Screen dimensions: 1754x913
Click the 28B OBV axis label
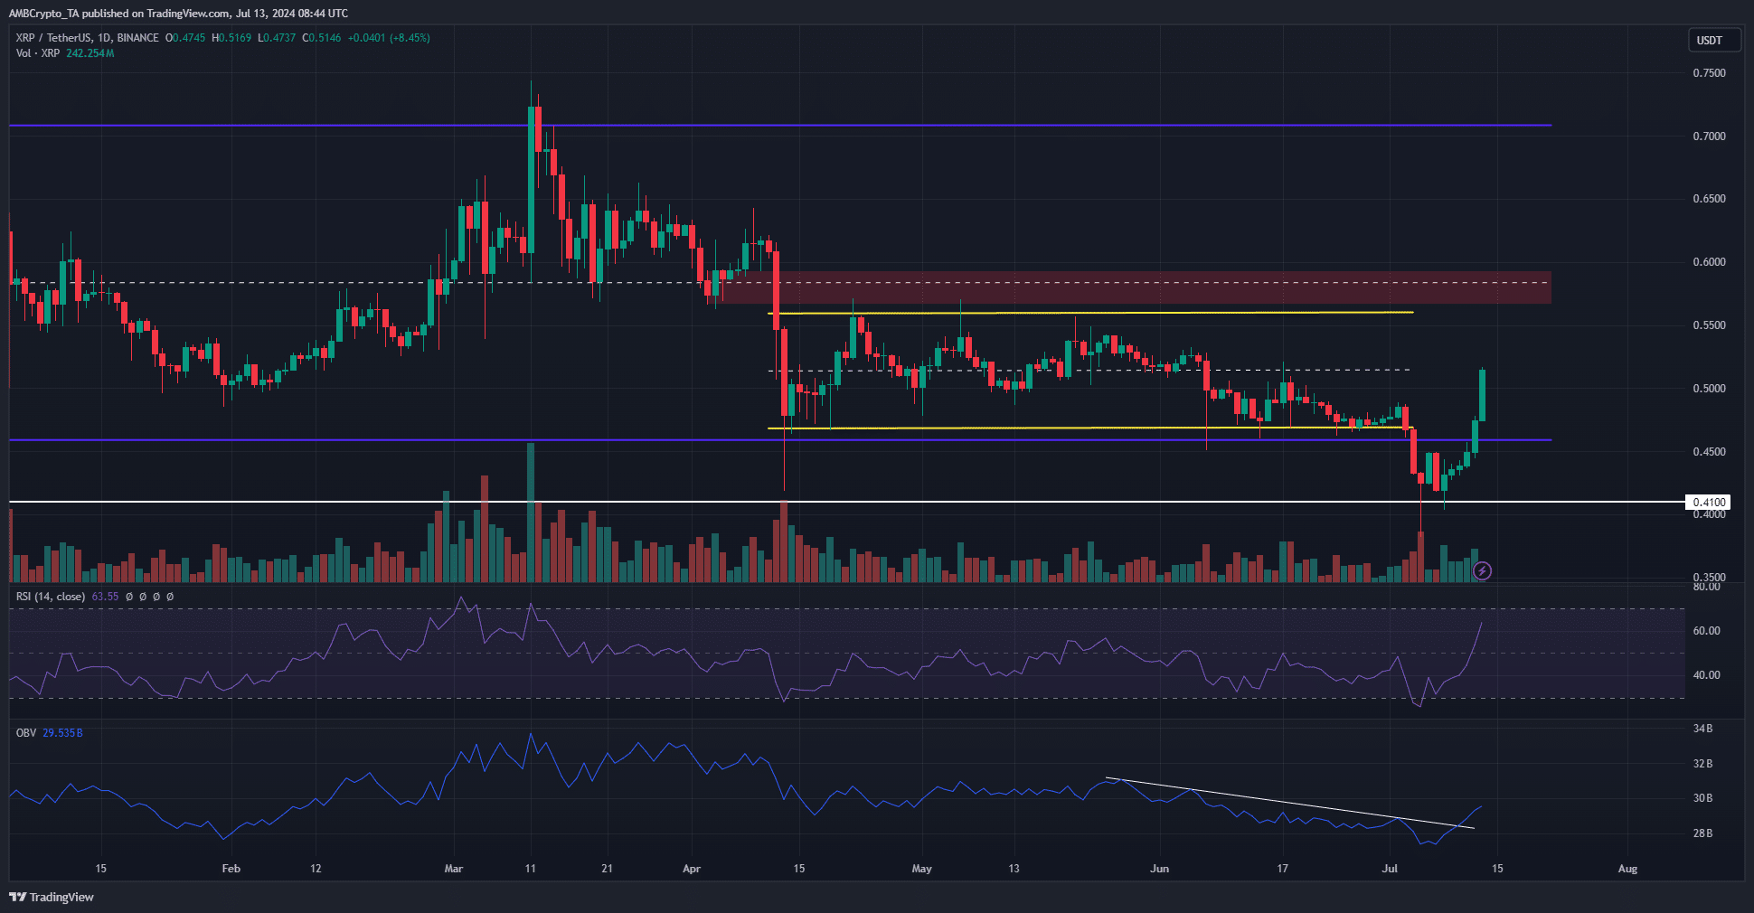point(1702,833)
